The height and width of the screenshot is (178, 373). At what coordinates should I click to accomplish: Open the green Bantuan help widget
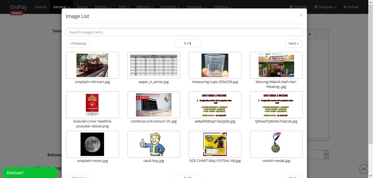pyautogui.click(x=30, y=173)
